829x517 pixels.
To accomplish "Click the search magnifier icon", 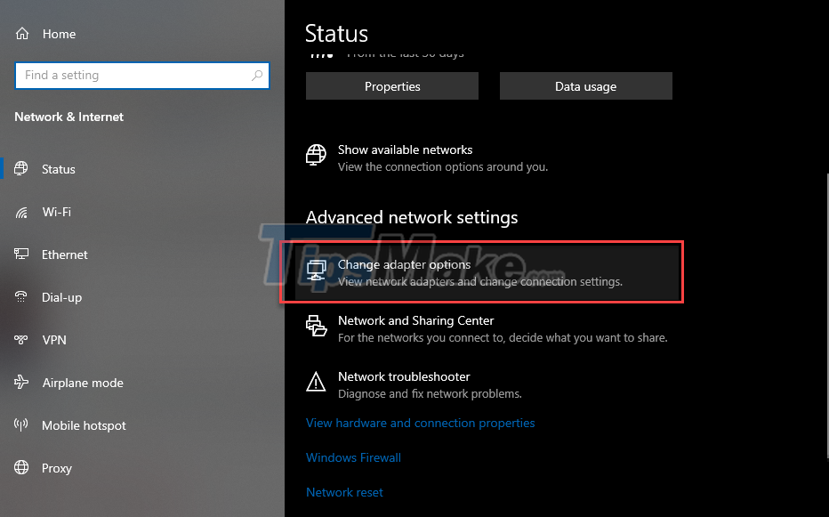I will coord(257,75).
